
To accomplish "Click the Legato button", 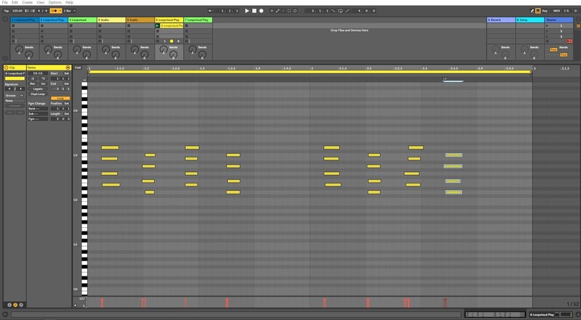I will pyautogui.click(x=38, y=89).
